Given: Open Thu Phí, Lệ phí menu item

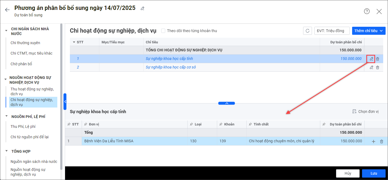Looking at the screenshot, I should click(23, 127).
